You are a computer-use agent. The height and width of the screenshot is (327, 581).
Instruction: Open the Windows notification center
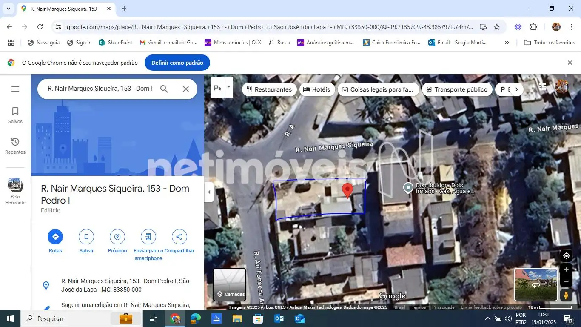568,318
